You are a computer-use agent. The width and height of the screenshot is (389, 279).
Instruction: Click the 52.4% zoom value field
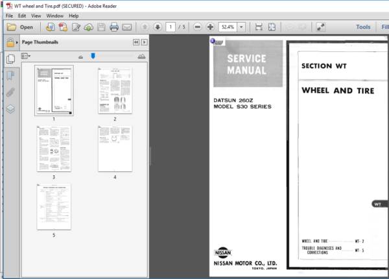pos(228,27)
